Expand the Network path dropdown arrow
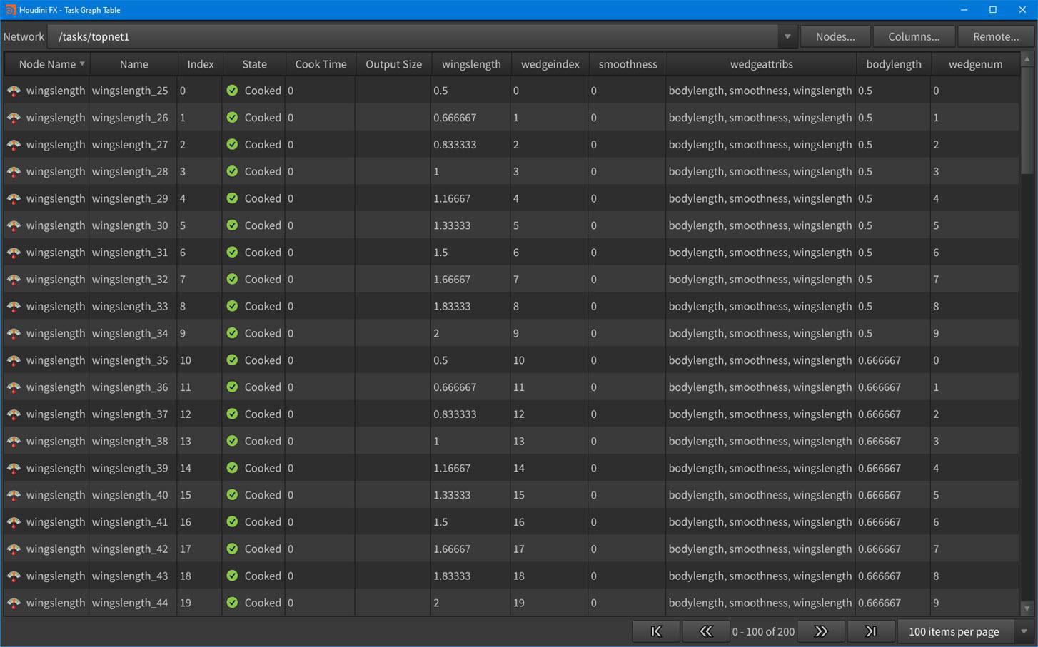The height and width of the screenshot is (647, 1038). [x=787, y=36]
